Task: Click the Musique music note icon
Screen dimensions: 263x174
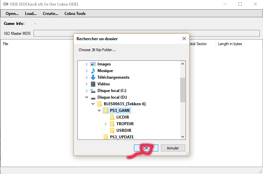Action: (93, 71)
